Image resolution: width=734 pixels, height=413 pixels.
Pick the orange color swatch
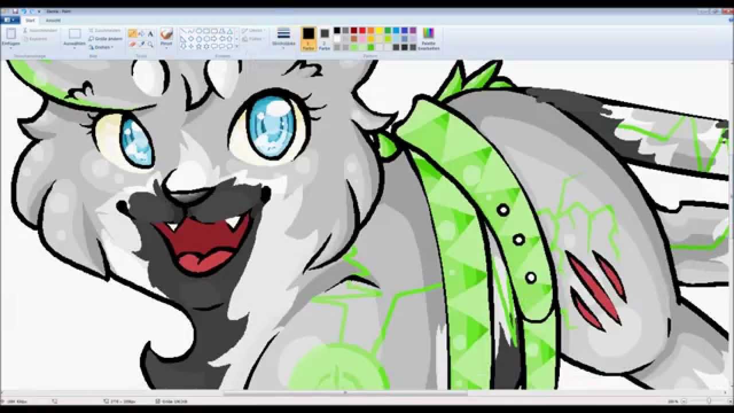click(370, 30)
